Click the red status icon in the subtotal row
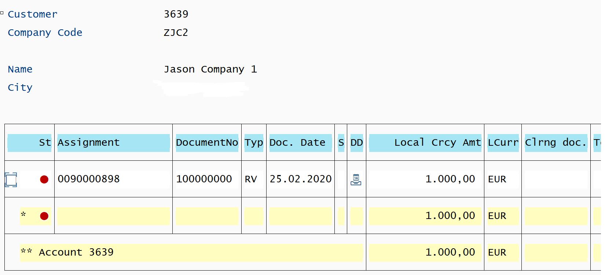Screen dimensions: 605x275 click(x=44, y=216)
